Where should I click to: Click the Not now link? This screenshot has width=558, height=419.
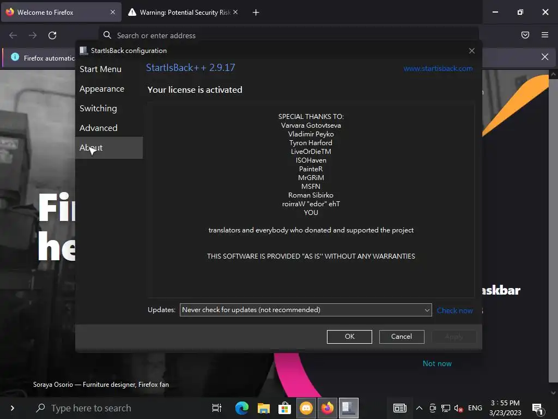(437, 364)
